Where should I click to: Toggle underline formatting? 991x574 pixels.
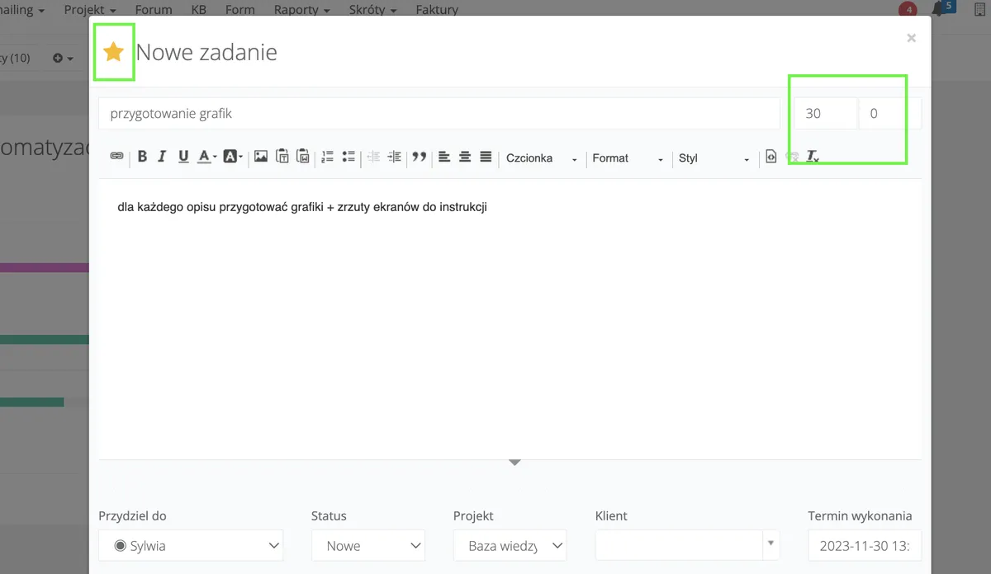coord(183,157)
